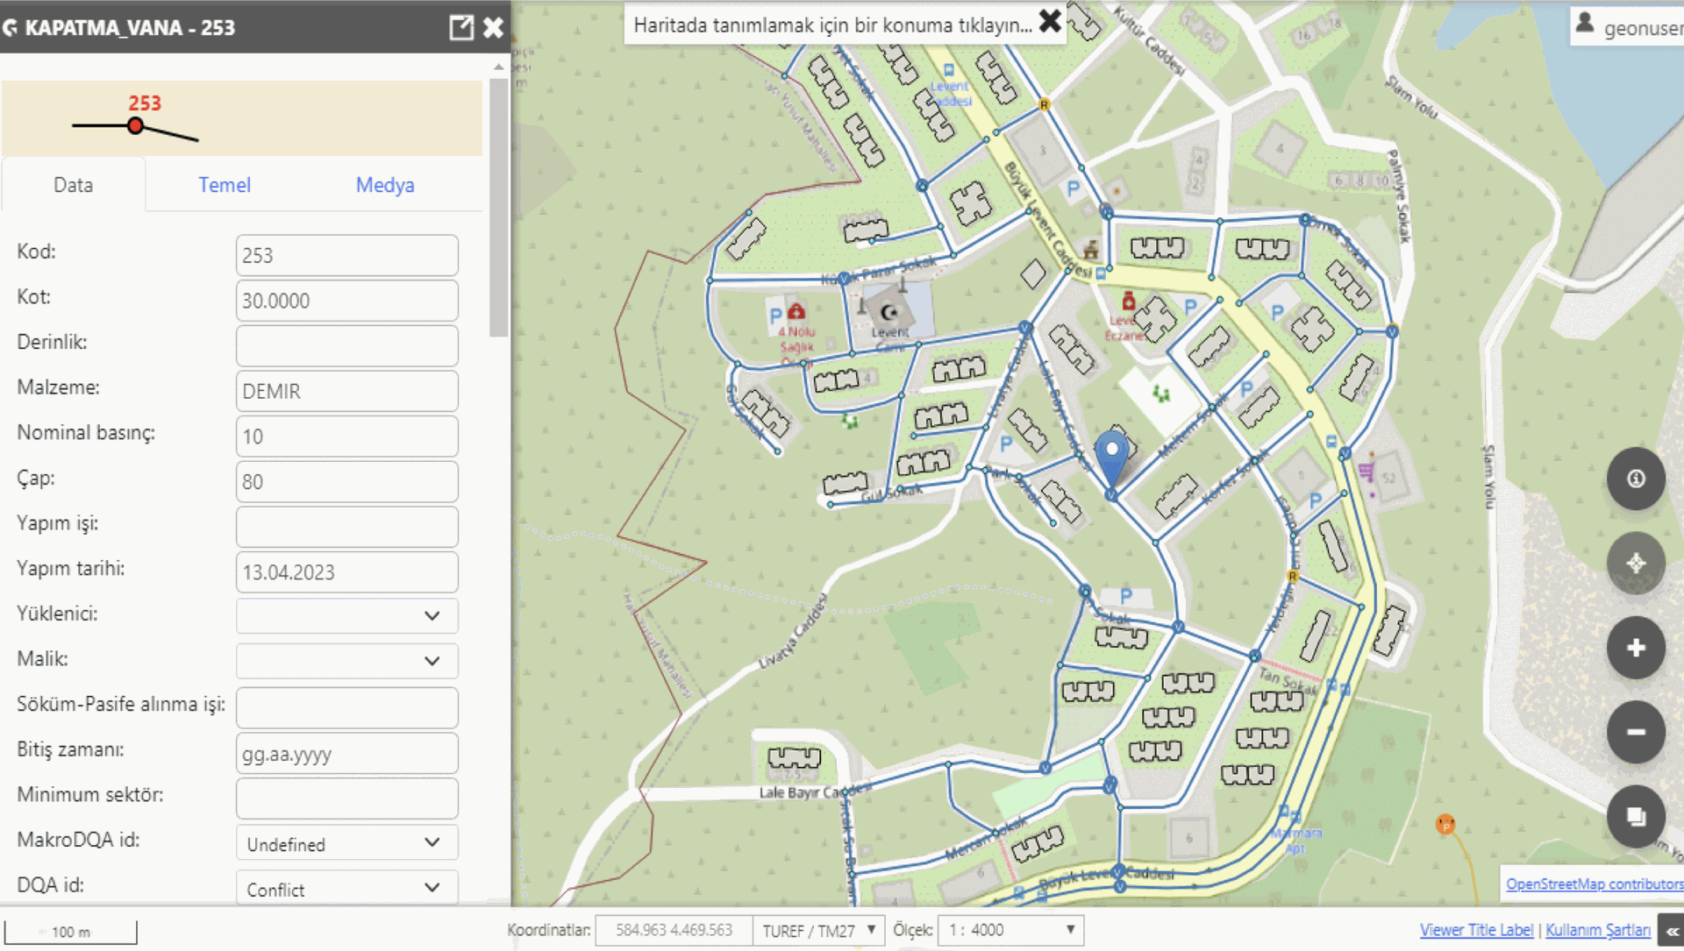Screen dimensions: 1684x951
Task: Click the geonuser account icon
Action: (x=1585, y=23)
